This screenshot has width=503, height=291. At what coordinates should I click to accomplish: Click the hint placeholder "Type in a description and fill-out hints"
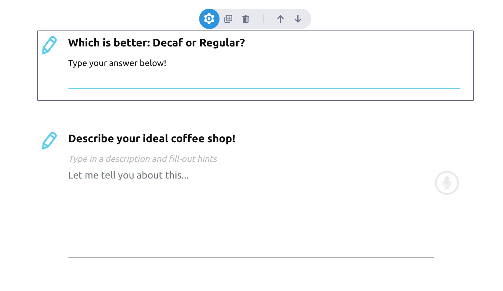[142, 159]
